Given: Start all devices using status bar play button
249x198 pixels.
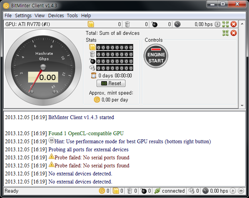Looking at the screenshot, I should click(x=233, y=191).
